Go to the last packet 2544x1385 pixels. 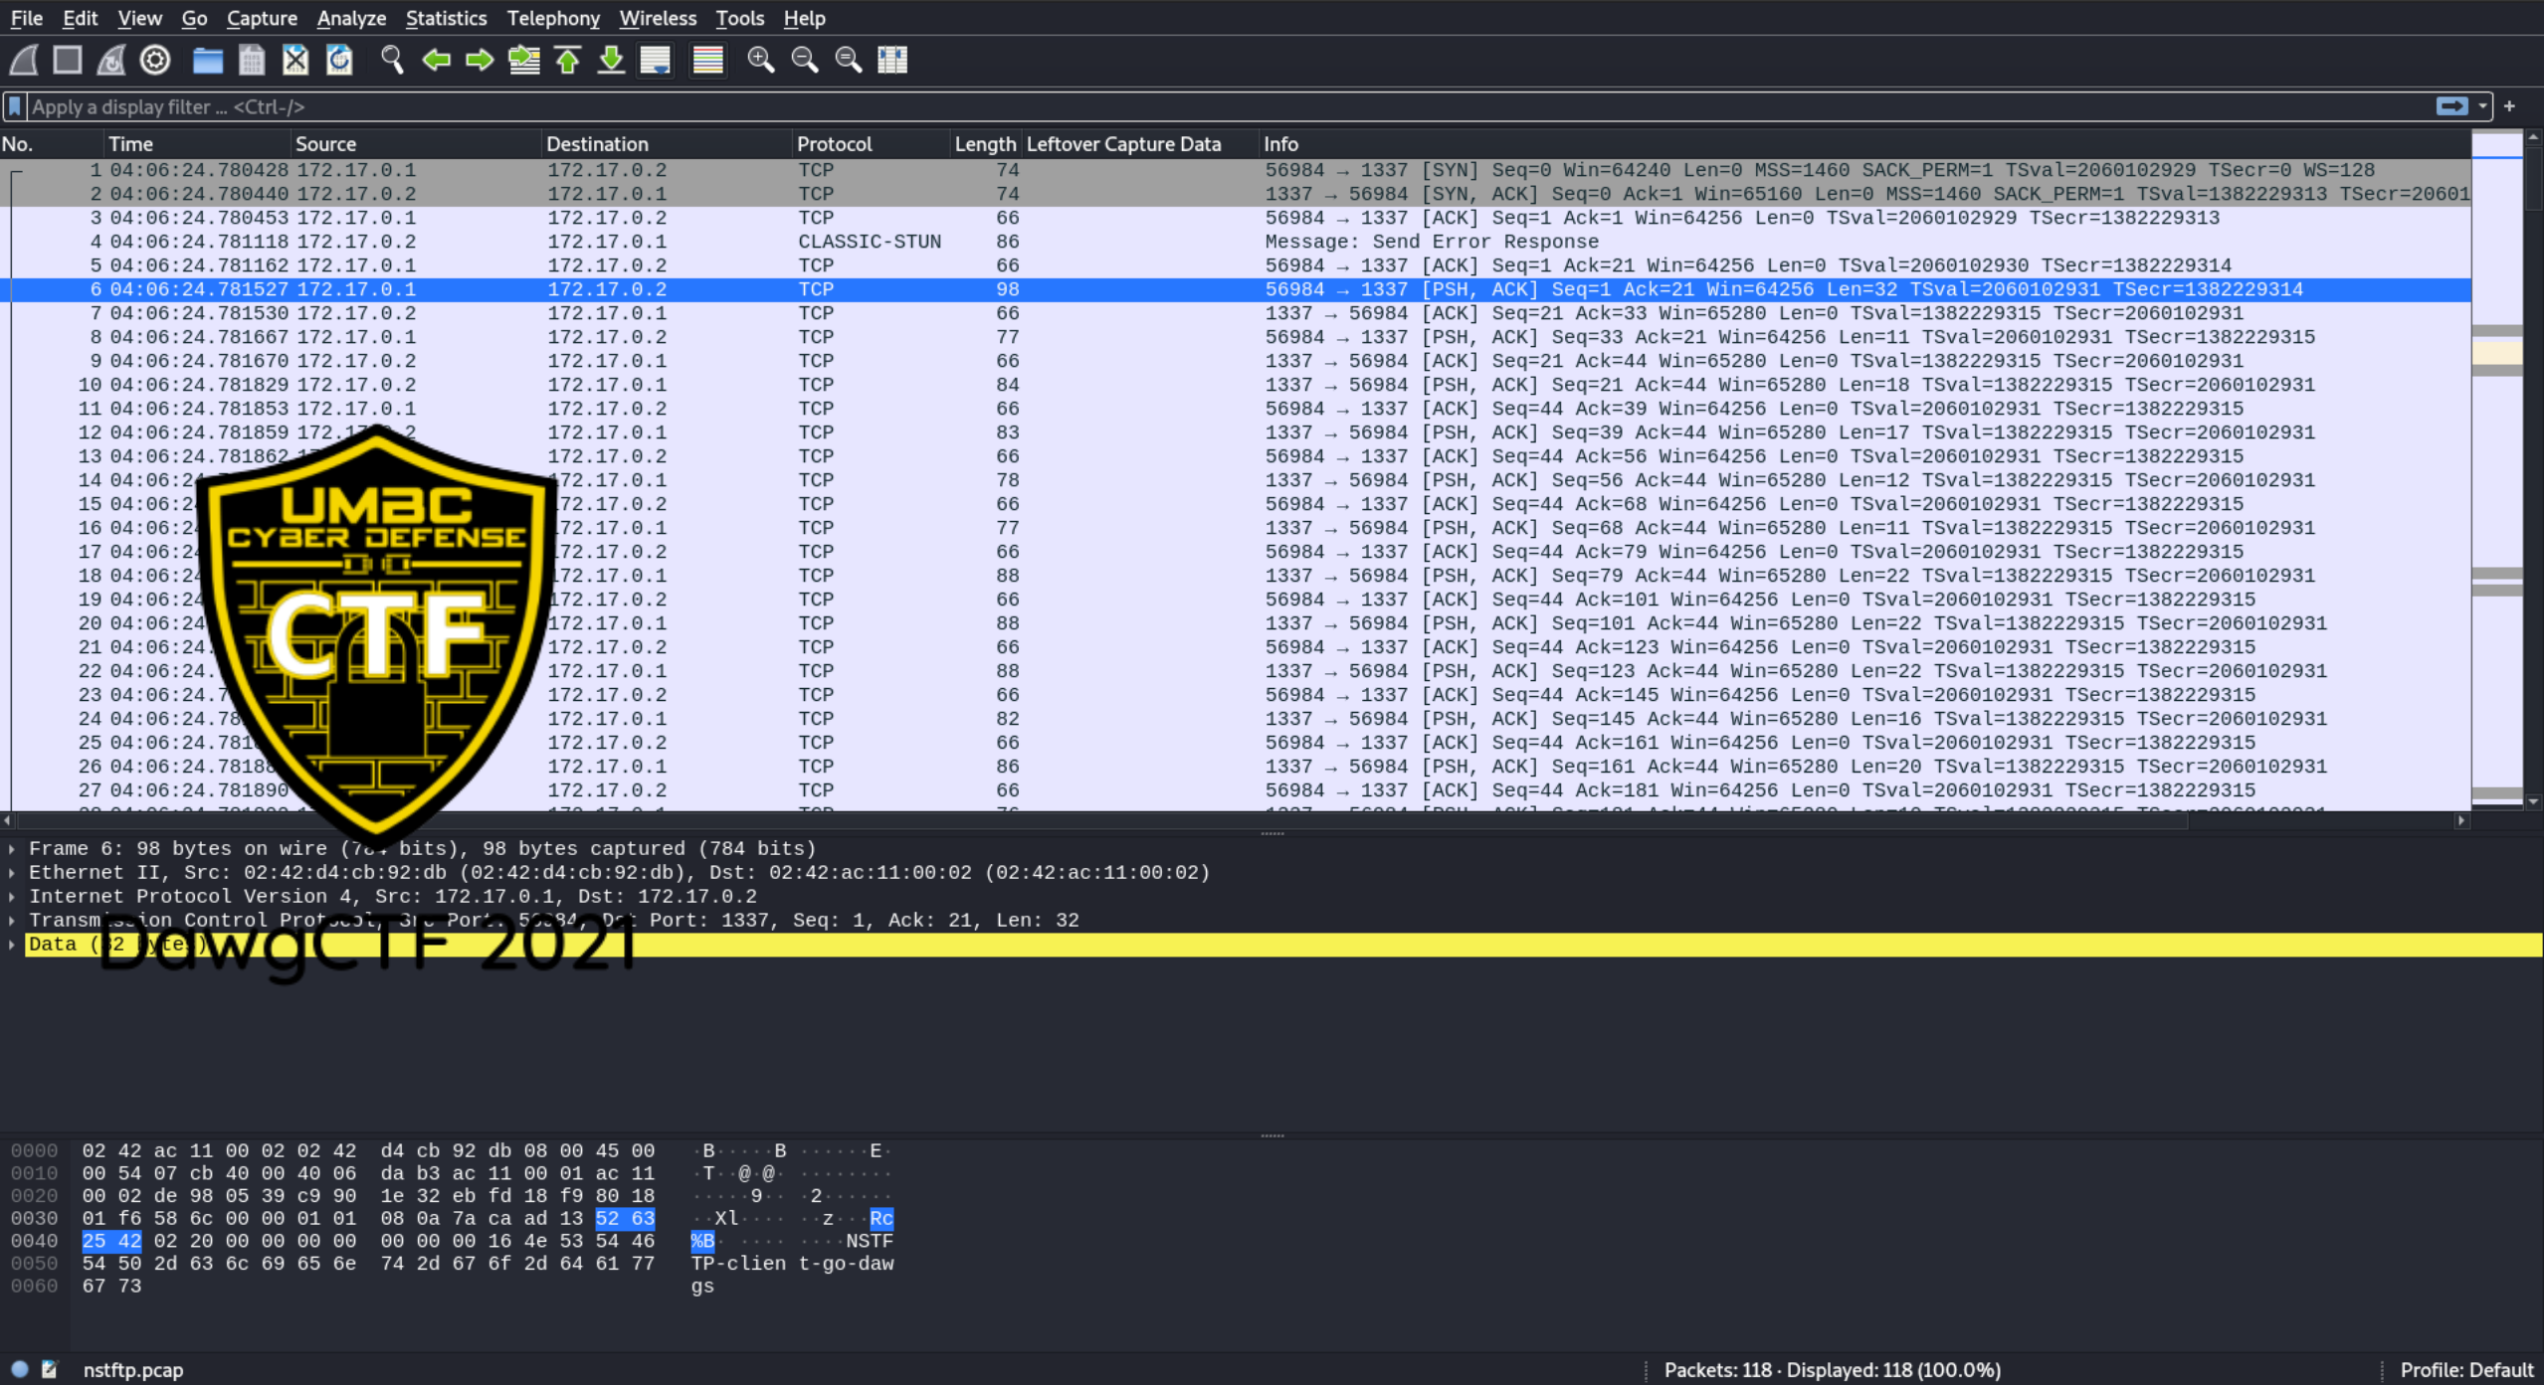coord(610,60)
